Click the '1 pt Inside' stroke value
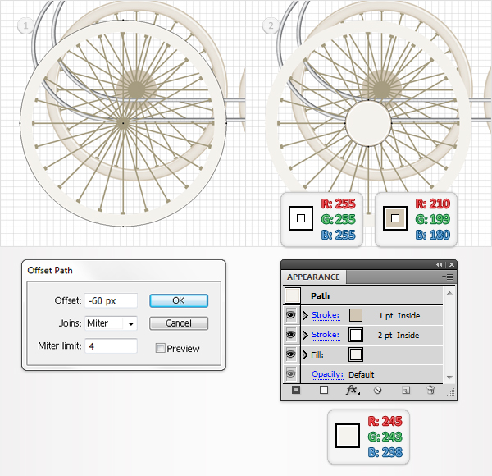Image resolution: width=492 pixels, height=476 pixels. [399, 315]
